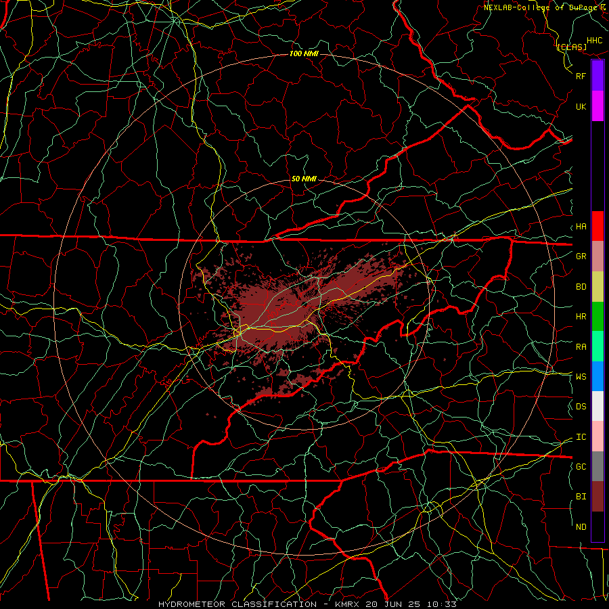Viewport: 609px width, 609px height.
Task: Select the "IC" legend label
Action: click(x=581, y=437)
